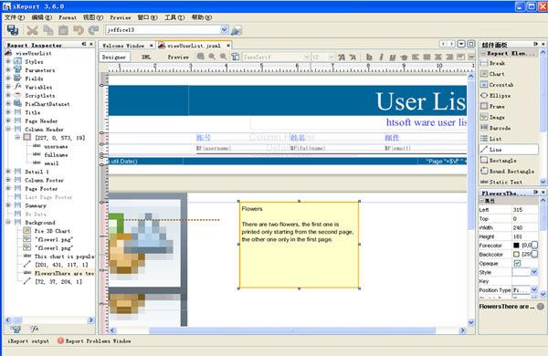Click the Left property value field
Image resolution: width=548 pixels, height=356 pixels.
pos(525,210)
